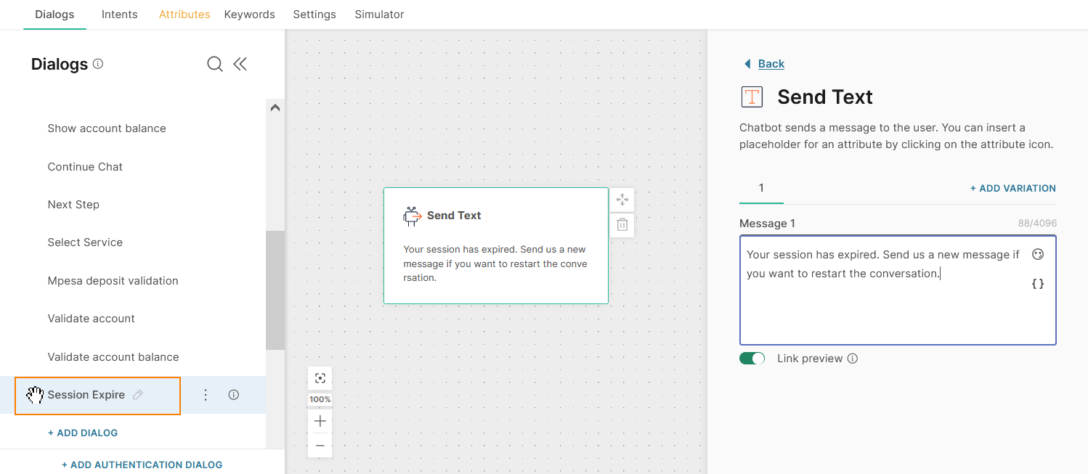Screen dimensions: 1088x474
Task: Click the center canvas focus icon
Action: (x=320, y=378)
